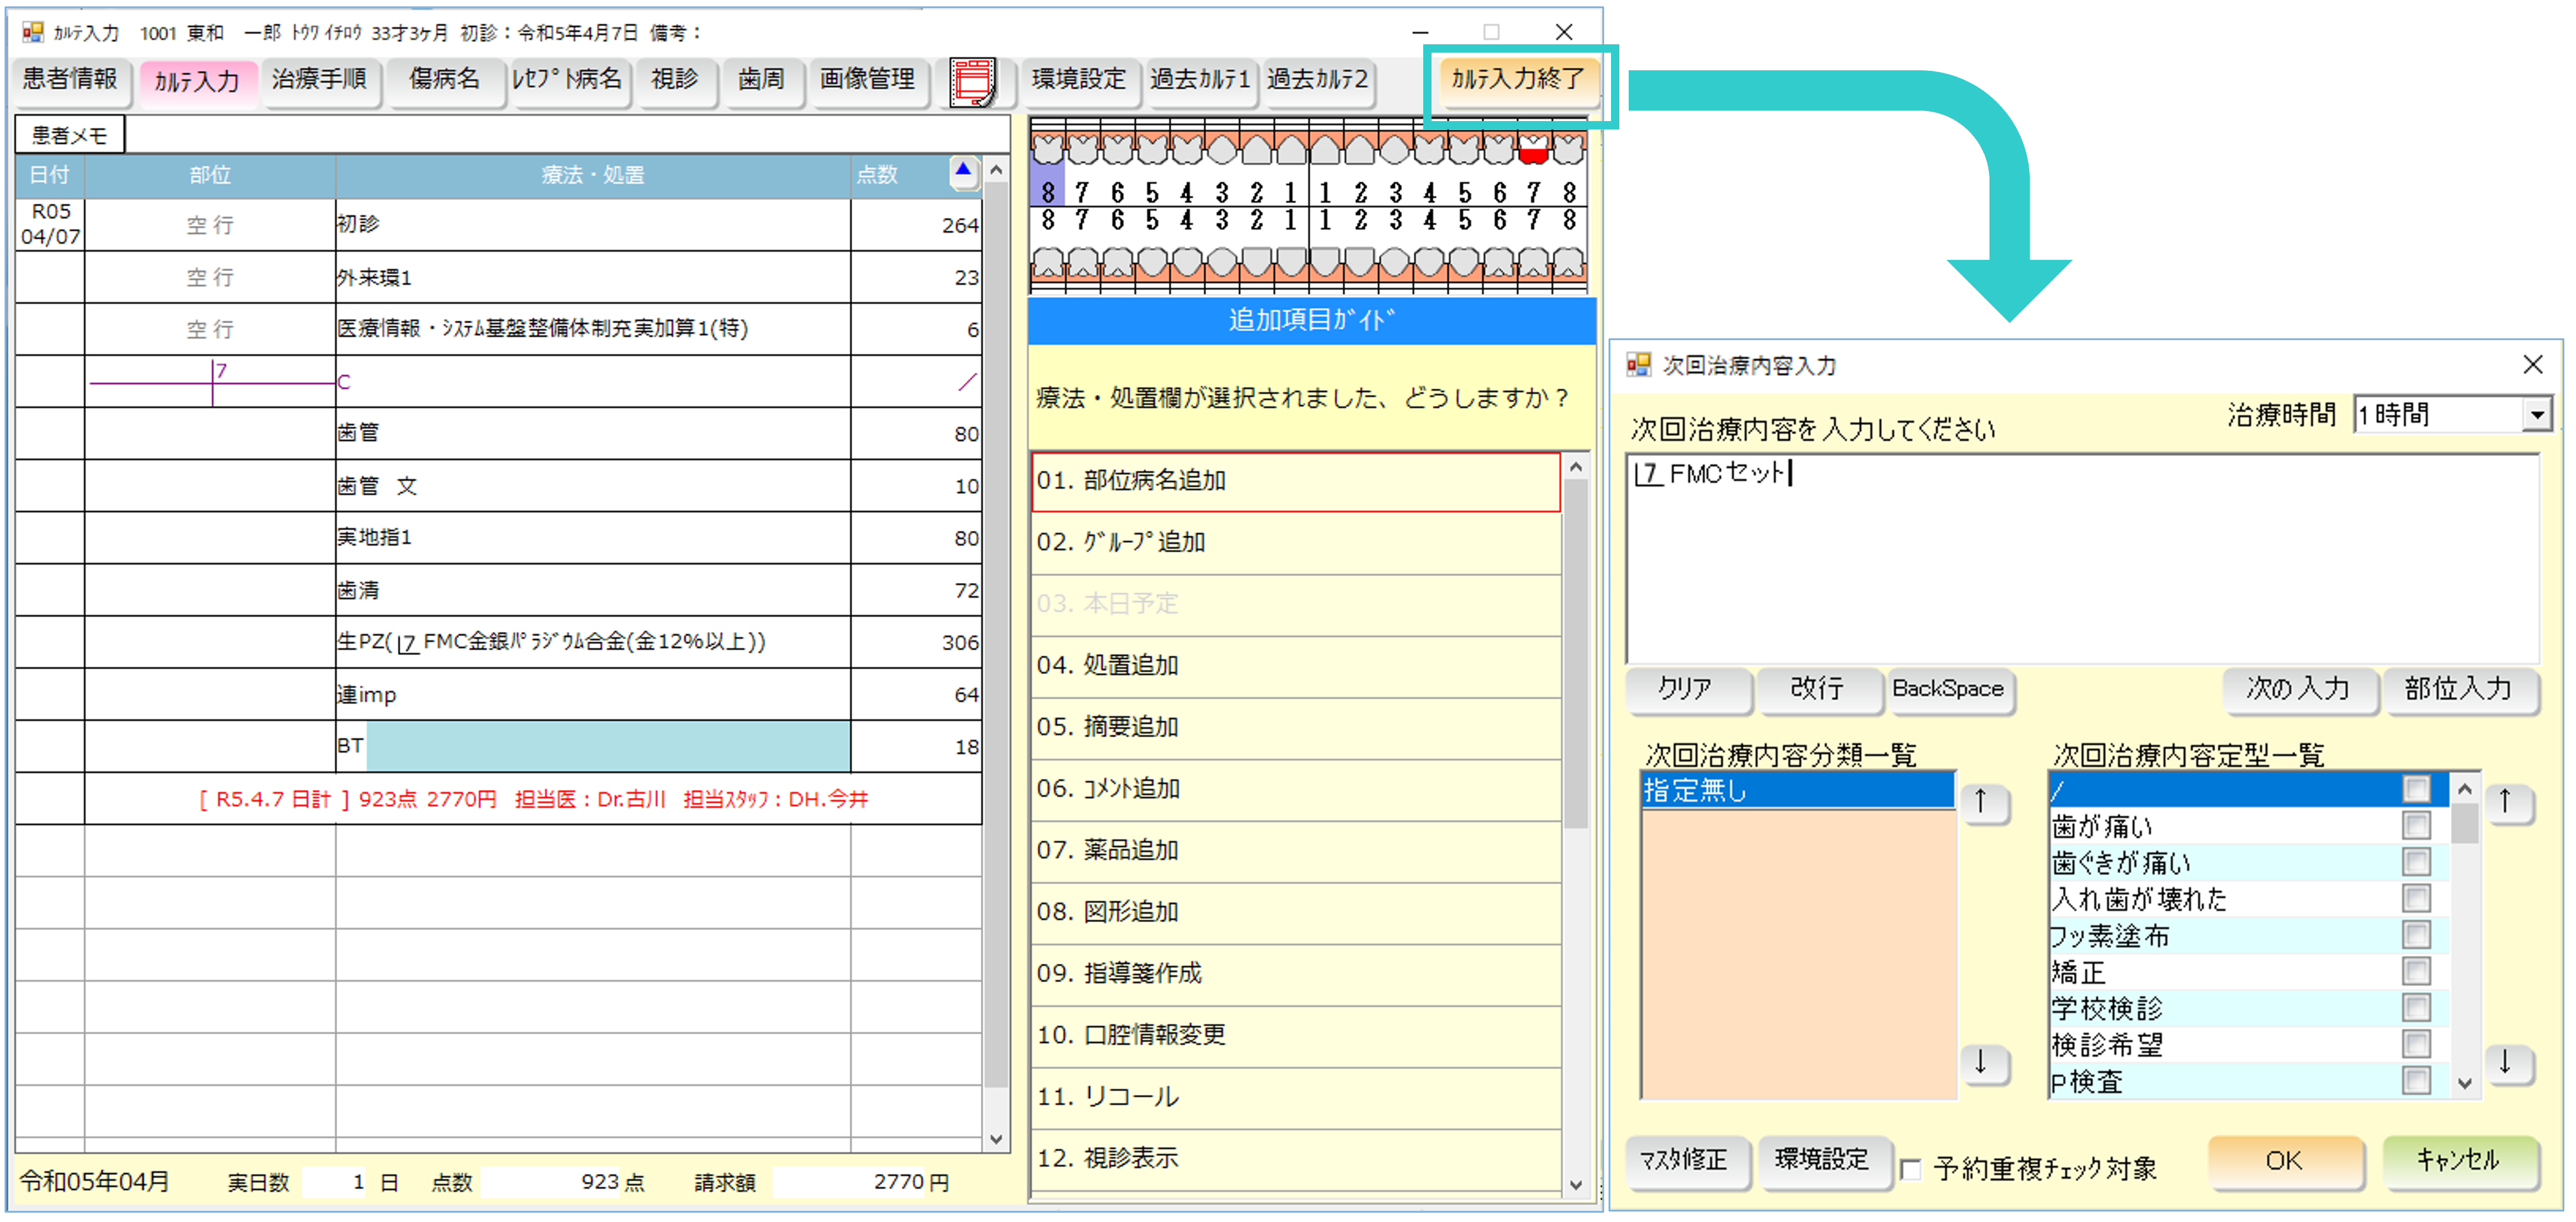Click the red notebook icon in toolbar
The width and height of the screenshot is (2576, 1222).
click(972, 81)
